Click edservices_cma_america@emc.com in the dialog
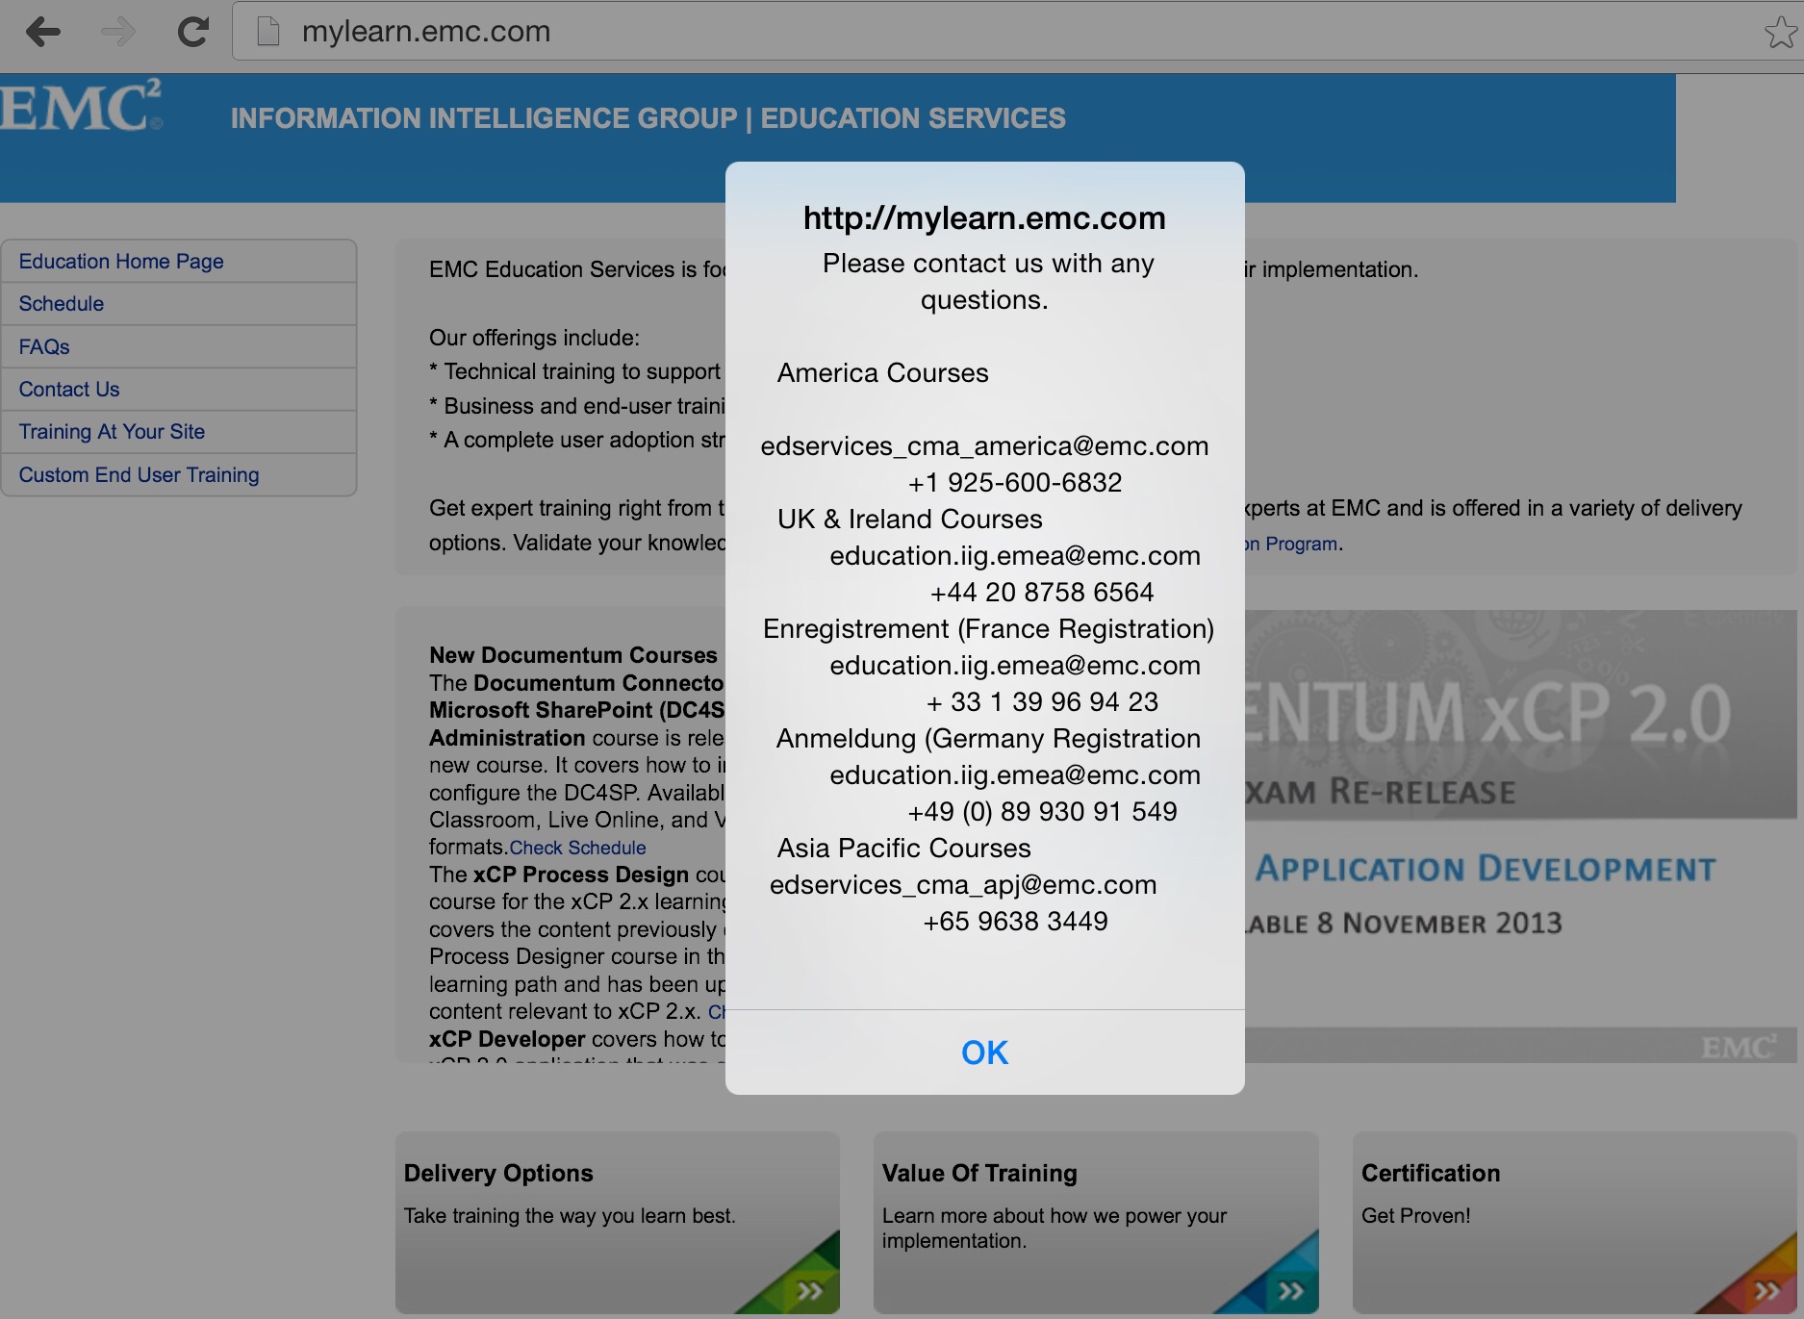The image size is (1804, 1319). (x=984, y=446)
